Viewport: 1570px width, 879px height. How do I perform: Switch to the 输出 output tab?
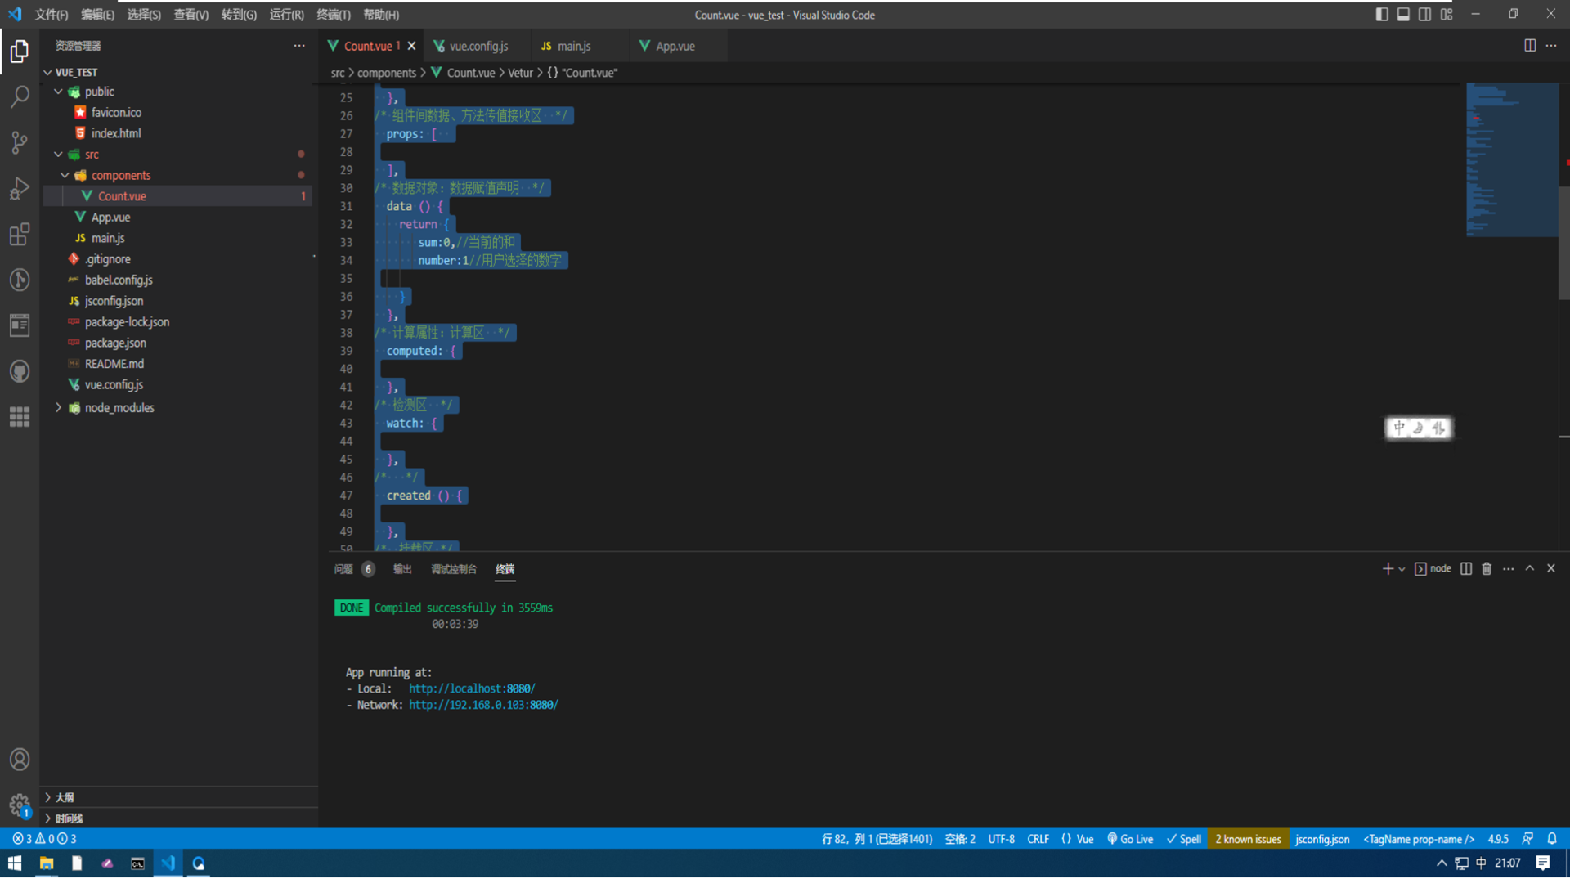pyautogui.click(x=402, y=569)
